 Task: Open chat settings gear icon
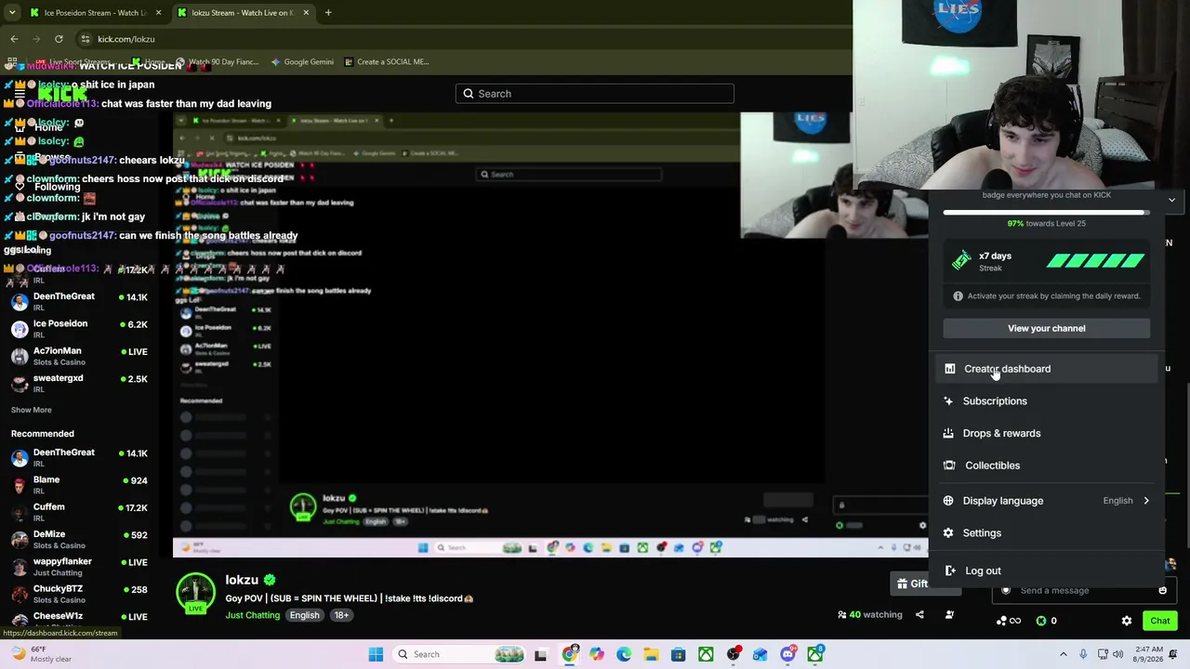point(1127,621)
